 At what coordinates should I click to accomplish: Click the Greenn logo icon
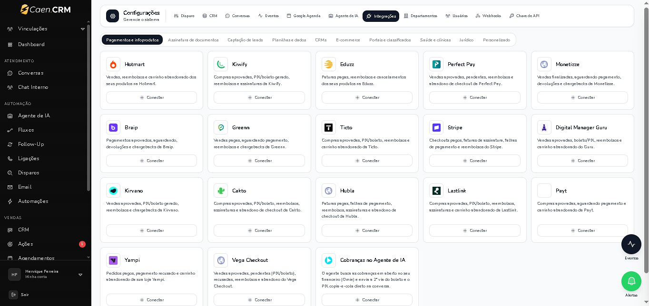[x=221, y=127]
